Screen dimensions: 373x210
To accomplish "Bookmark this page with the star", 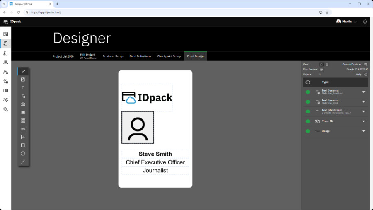I will click(x=327, y=12).
